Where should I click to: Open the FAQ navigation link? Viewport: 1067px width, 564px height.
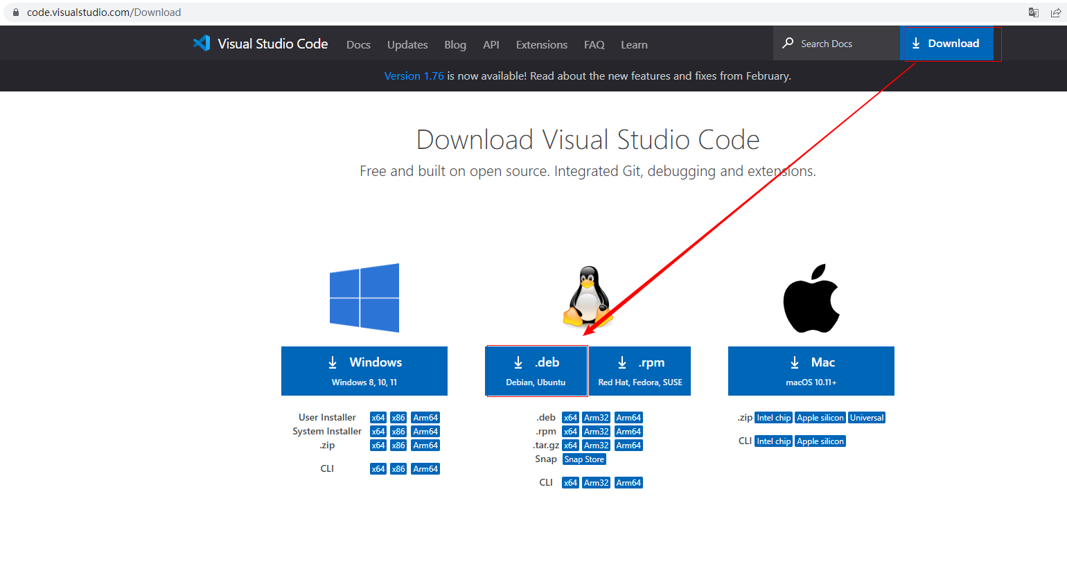point(594,44)
